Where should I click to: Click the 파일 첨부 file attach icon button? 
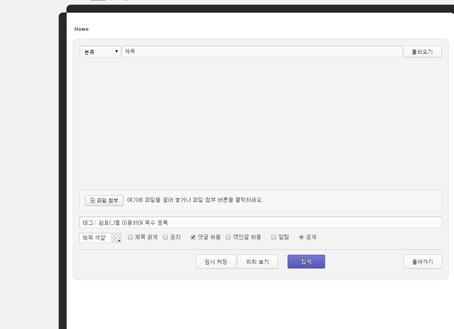104,200
